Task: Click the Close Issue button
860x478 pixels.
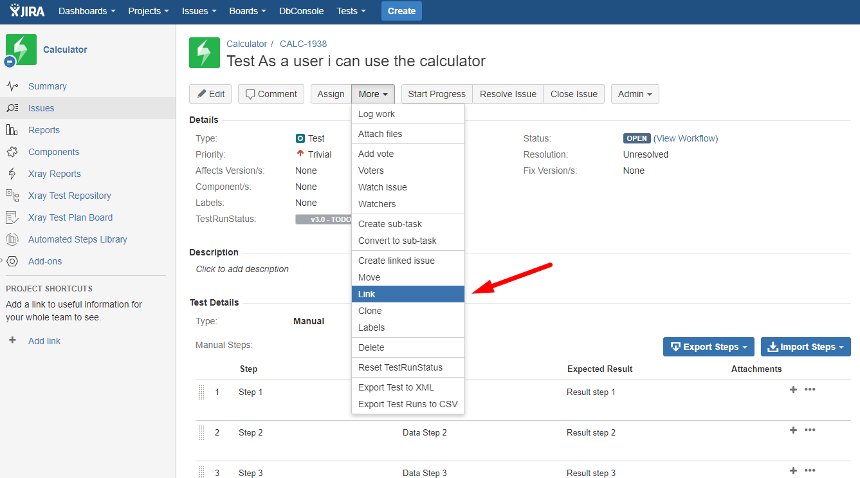Action: point(574,94)
